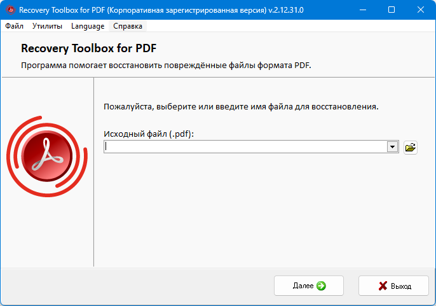Click the 'Пожалуйста, выберите или введите' instruction text

(x=241, y=107)
